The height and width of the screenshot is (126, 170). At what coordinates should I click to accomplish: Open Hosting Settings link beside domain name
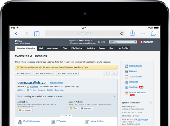[56, 83]
